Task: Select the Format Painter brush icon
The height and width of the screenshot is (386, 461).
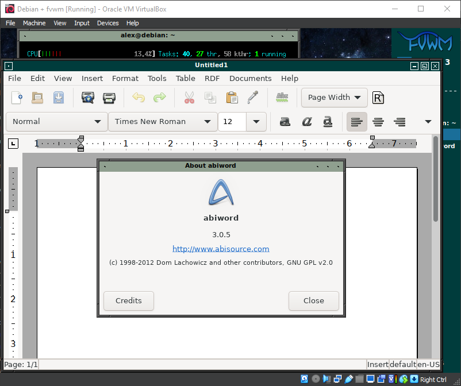Action: 252,98
